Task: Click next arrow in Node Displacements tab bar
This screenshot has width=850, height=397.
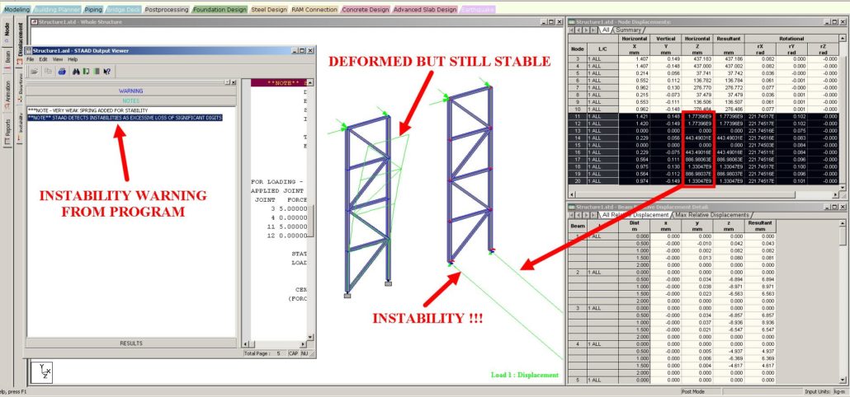Action: tap(586, 30)
